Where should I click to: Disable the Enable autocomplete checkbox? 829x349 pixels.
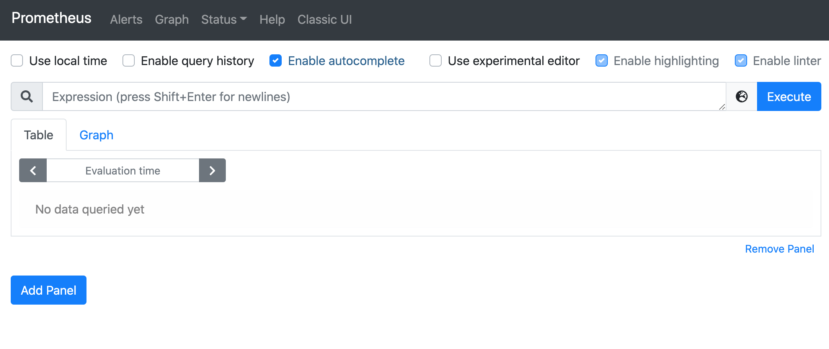pyautogui.click(x=276, y=61)
